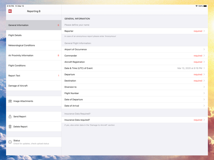The image size is (214, 160).
Task: Expand the Commander row chevron
Action: [x=204, y=56]
